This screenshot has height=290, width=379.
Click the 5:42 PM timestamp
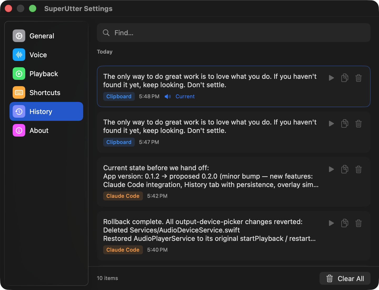pyautogui.click(x=157, y=196)
